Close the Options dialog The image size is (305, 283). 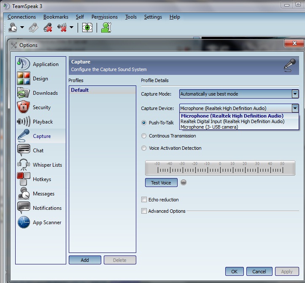[x=294, y=43]
